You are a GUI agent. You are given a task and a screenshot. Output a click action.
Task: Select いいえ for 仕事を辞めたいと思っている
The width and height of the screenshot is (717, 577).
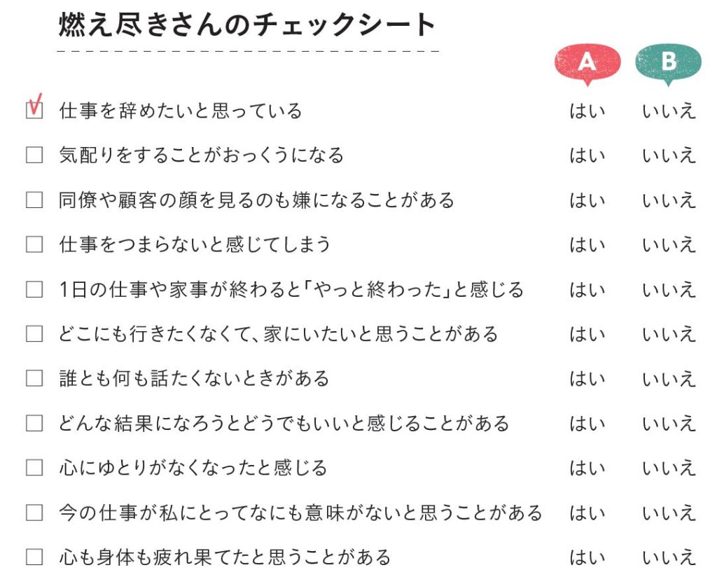(x=669, y=111)
